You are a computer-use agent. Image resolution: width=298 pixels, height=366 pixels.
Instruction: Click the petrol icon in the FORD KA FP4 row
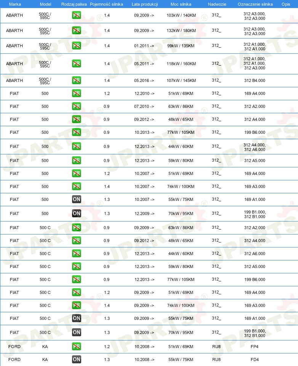(x=77, y=347)
